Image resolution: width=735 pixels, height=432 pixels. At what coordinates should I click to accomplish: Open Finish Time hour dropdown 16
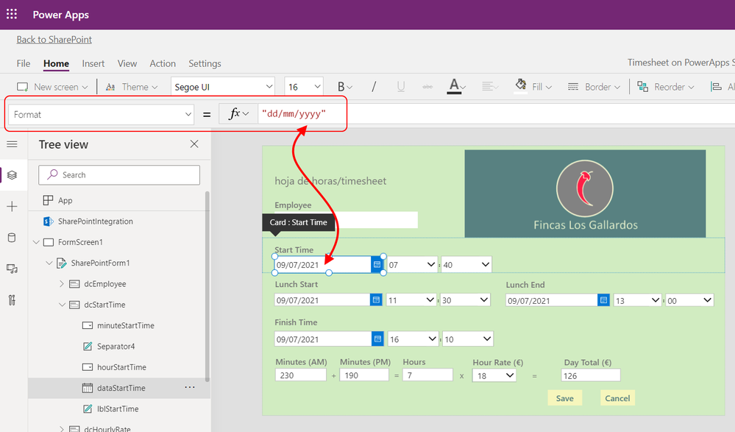(413, 339)
